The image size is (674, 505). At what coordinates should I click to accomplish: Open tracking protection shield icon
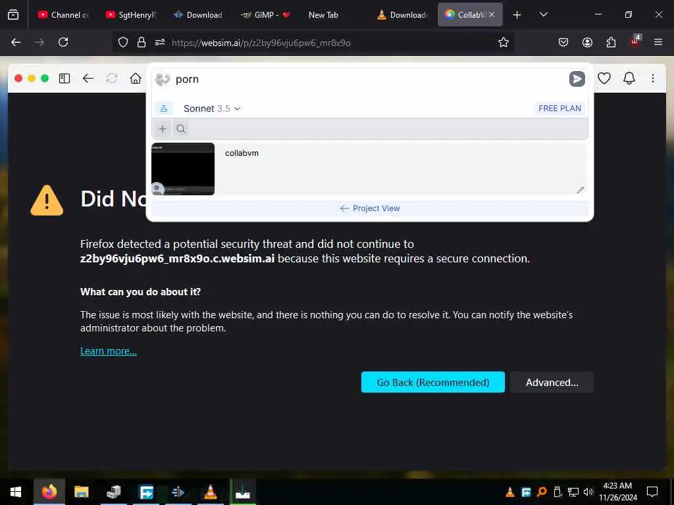[123, 42]
